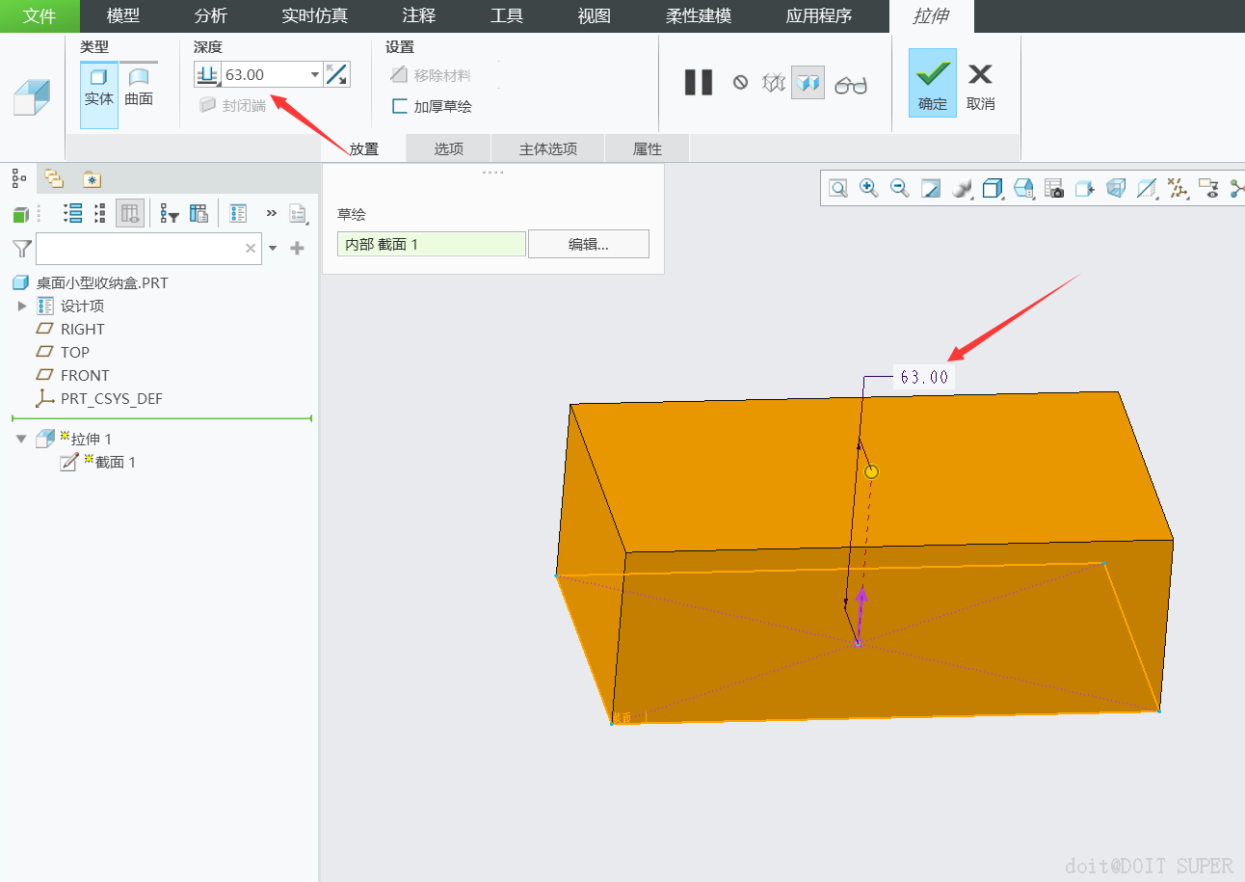Collapse the 拉伸 1 tree node
Viewport: 1245px width, 882px height.
point(21,439)
